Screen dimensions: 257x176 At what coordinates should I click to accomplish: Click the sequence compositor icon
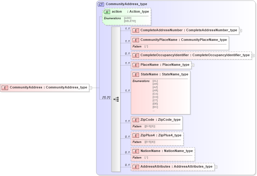pyautogui.click(x=116, y=99)
